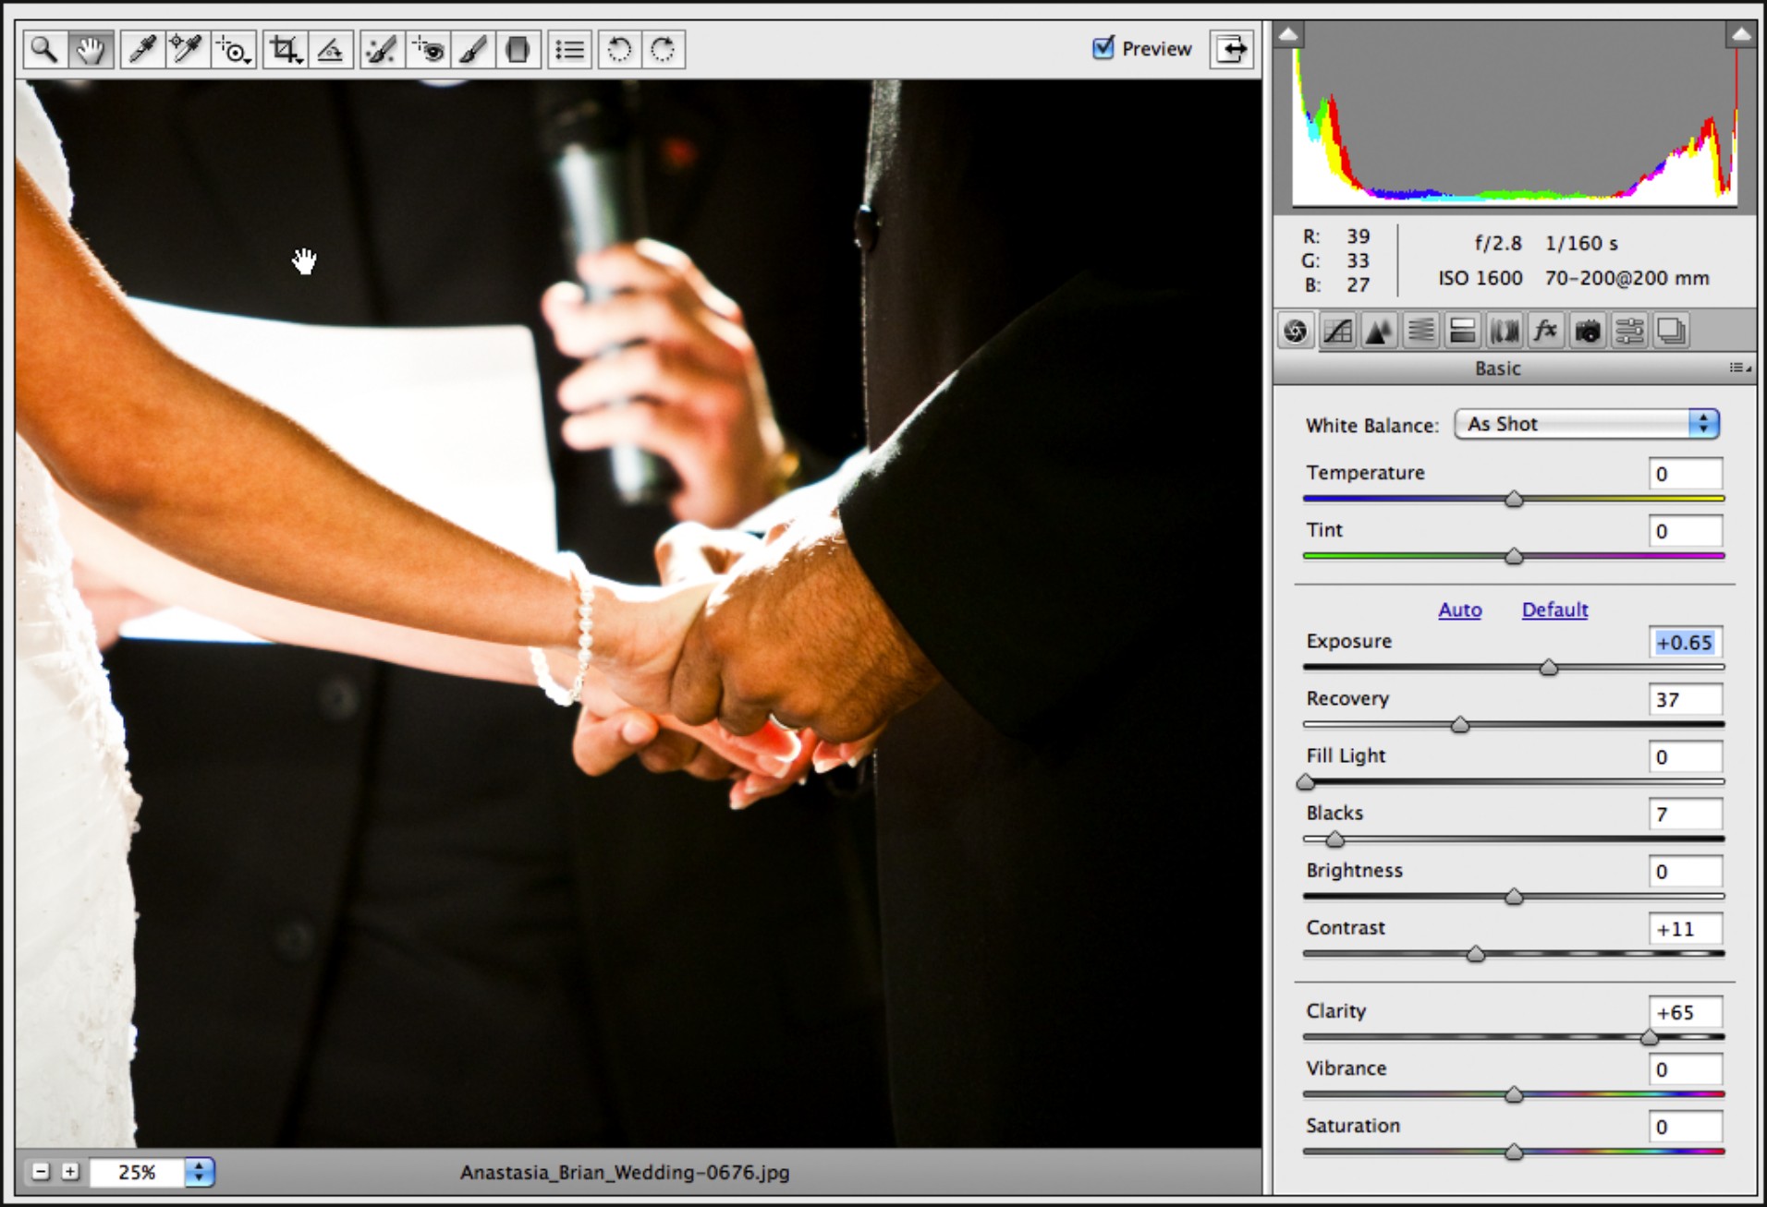This screenshot has width=1767, height=1207.
Task: Toggle highlight clipping warning in histogram
Action: pos(1740,35)
